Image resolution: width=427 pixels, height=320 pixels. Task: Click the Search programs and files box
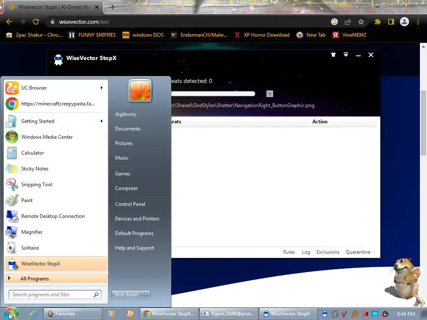click(55, 295)
